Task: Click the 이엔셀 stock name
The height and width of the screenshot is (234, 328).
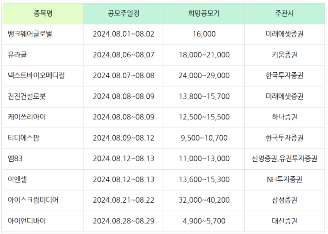Action: [18, 179]
